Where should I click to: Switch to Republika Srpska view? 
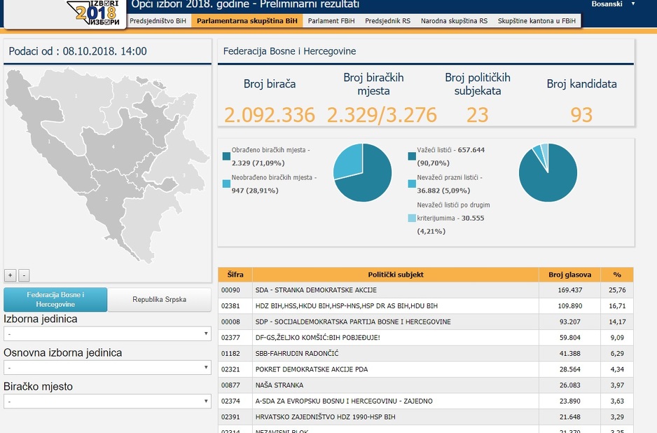159,299
